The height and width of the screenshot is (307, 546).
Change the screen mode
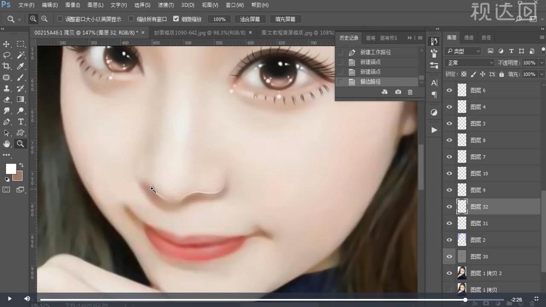coord(20,190)
